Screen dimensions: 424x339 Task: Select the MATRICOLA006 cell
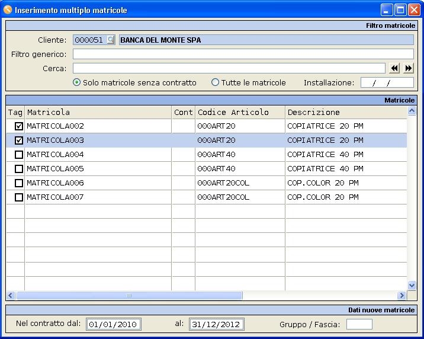(x=98, y=183)
